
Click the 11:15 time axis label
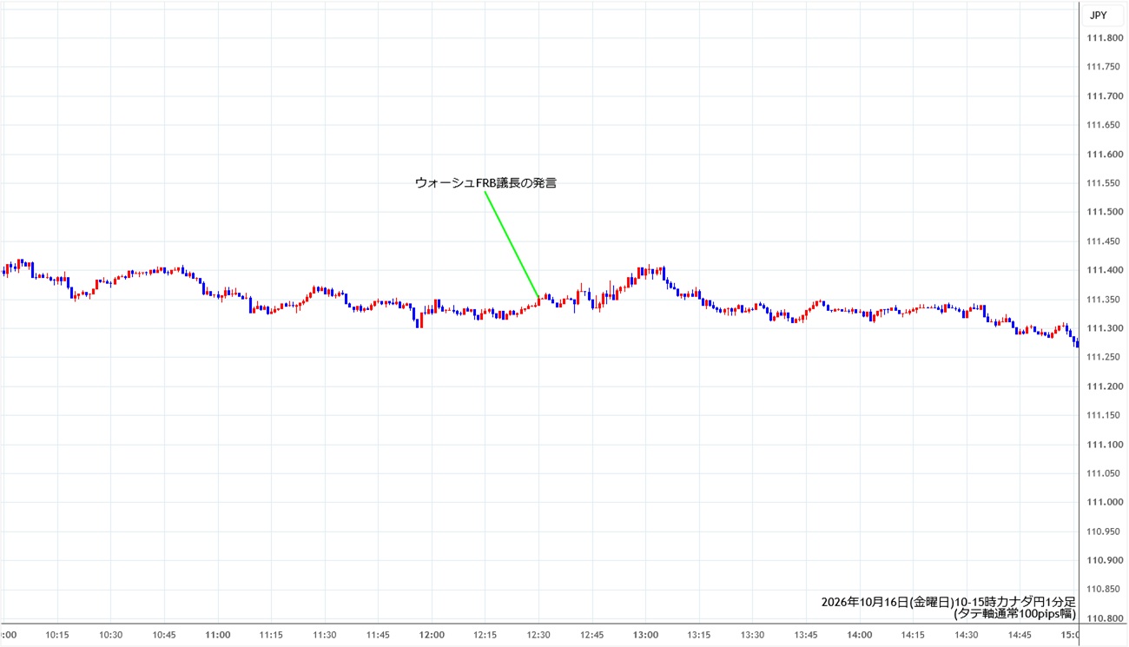(x=271, y=635)
